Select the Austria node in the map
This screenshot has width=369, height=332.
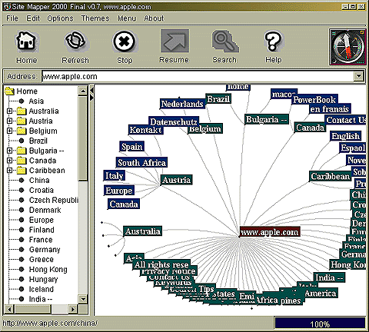[177, 180]
